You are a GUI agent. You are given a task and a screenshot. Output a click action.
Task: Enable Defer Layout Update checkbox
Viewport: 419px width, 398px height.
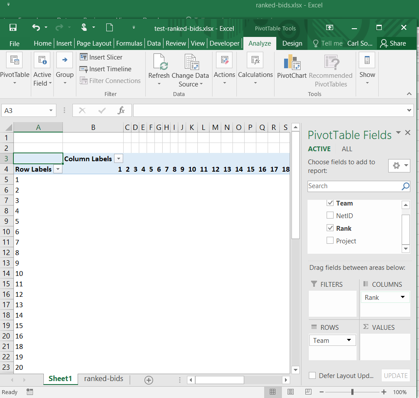[x=312, y=376]
